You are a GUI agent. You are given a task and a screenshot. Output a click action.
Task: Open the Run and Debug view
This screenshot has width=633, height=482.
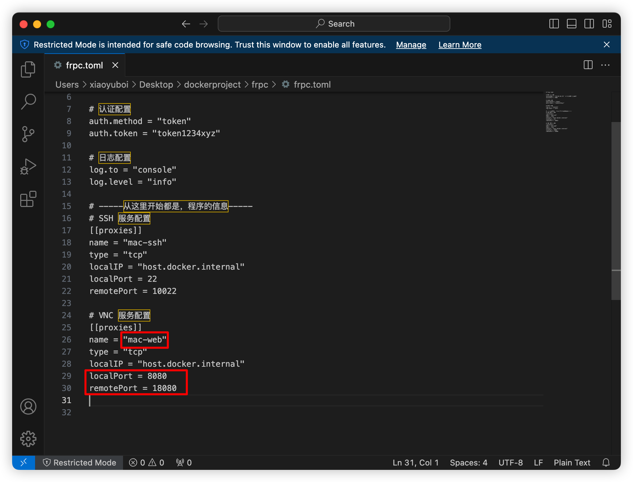click(x=28, y=167)
